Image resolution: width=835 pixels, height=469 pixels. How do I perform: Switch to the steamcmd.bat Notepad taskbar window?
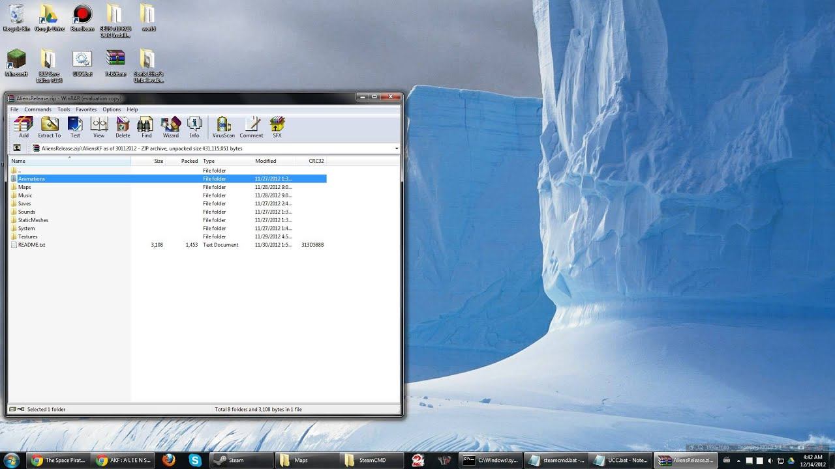coord(554,460)
